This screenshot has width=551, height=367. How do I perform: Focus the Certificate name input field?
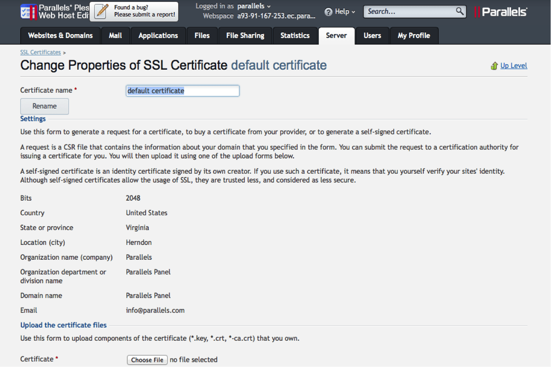182,91
